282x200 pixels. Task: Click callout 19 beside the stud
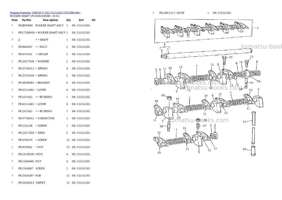161,126
